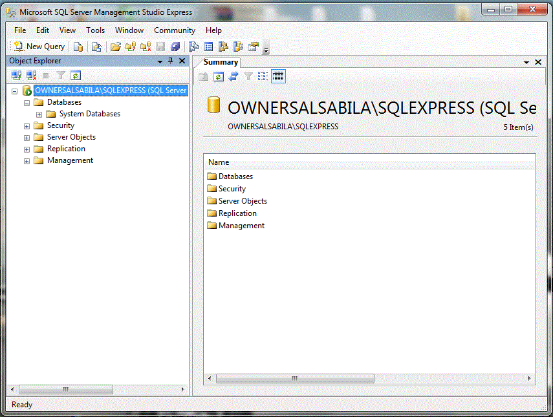Expand the Security tree node
The image size is (553, 417).
click(27, 126)
